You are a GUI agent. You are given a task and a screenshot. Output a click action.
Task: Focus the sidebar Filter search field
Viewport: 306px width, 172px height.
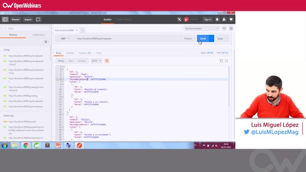(26, 29)
